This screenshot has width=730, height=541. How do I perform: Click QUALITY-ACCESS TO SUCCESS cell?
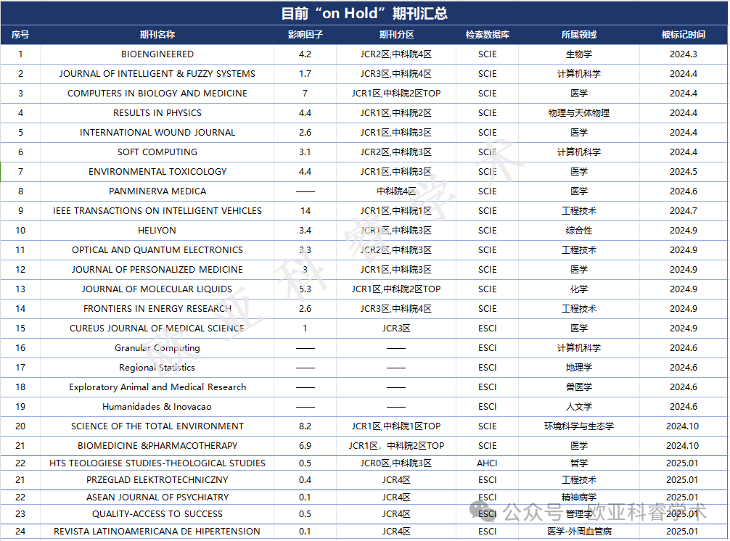point(157,513)
